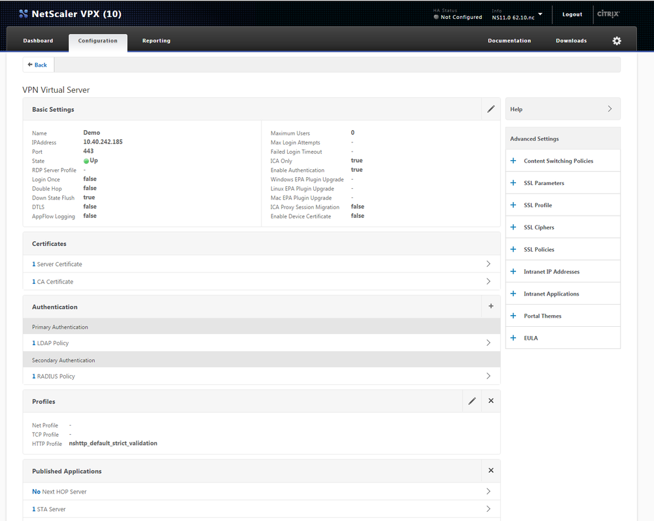
Task: Add authentication with the plus icon
Action: (490, 306)
